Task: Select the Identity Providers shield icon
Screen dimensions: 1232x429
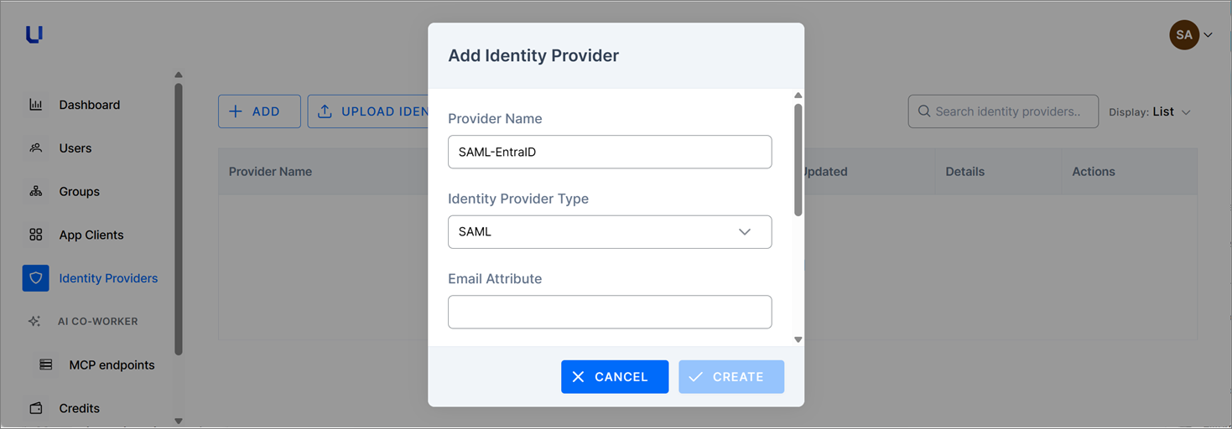Action: [35, 278]
